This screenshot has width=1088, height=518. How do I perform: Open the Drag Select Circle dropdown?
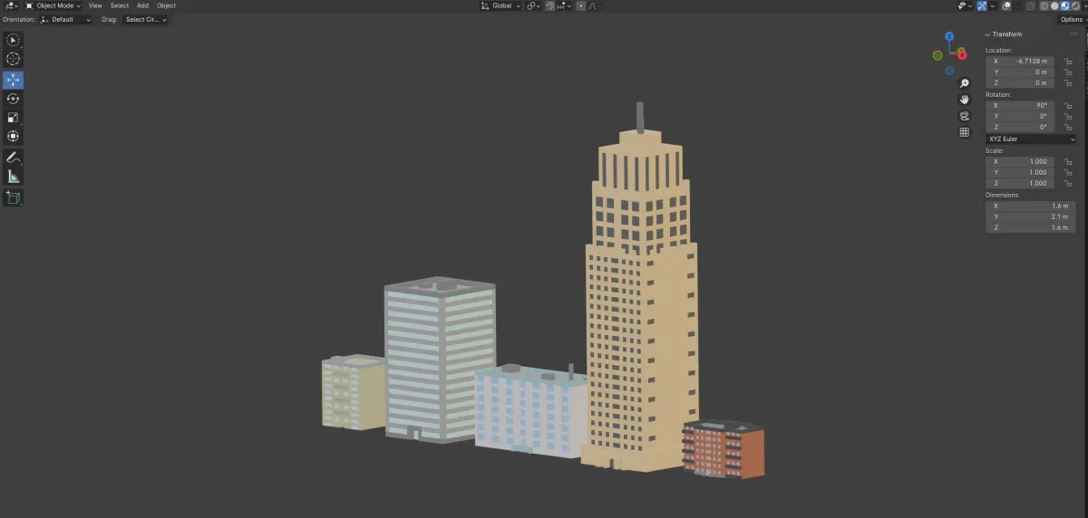pos(145,19)
